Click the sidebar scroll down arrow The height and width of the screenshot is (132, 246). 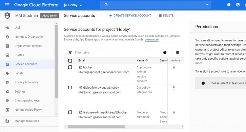pos(56,114)
